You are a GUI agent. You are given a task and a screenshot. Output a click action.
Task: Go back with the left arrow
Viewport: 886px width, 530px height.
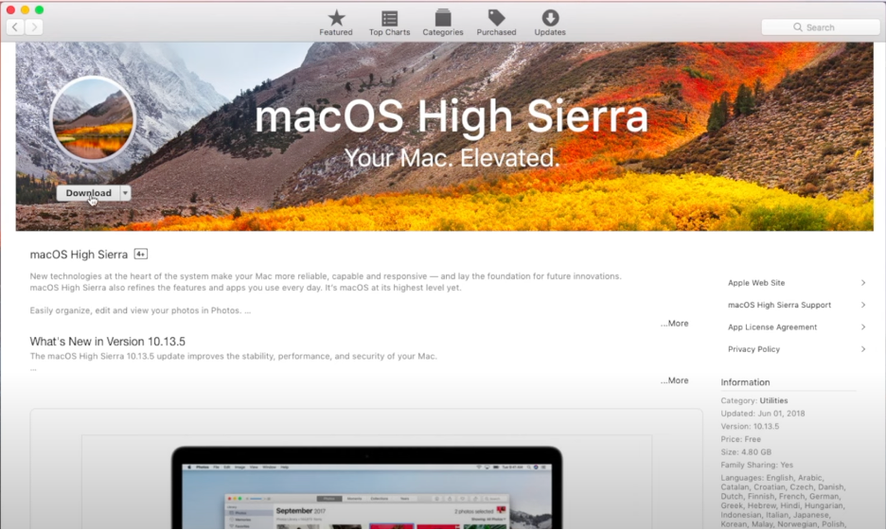15,26
